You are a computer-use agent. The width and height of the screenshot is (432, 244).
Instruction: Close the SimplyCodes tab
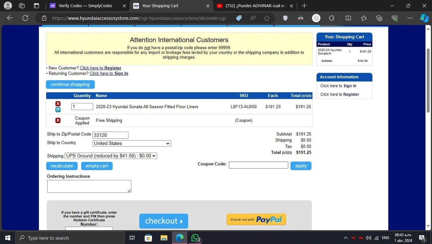pos(124,6)
